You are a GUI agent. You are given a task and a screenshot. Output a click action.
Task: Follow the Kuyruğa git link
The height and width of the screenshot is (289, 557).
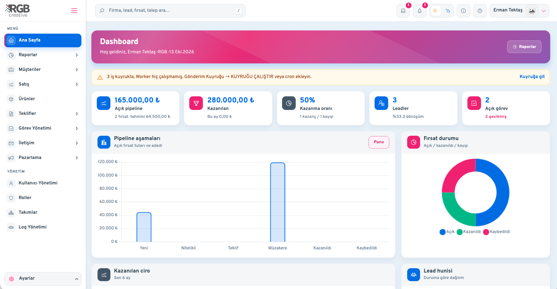pos(532,77)
